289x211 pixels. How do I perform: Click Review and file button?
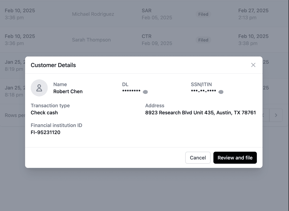click(x=235, y=158)
